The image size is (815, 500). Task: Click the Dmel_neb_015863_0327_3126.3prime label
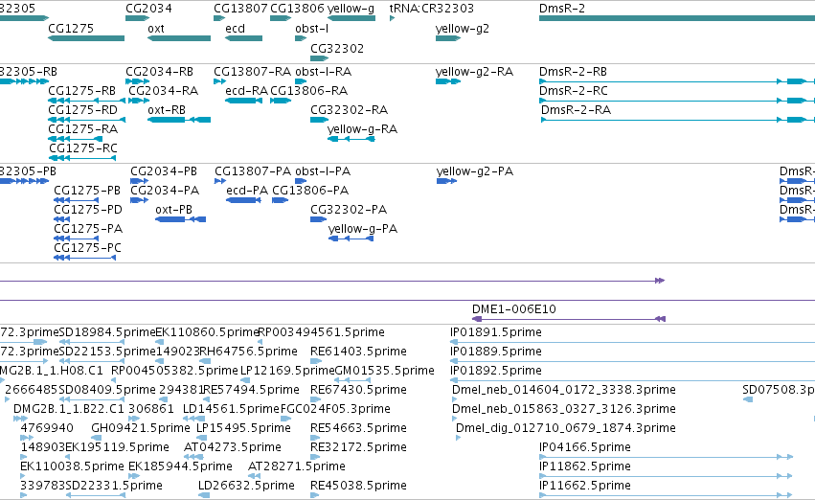tap(564, 408)
